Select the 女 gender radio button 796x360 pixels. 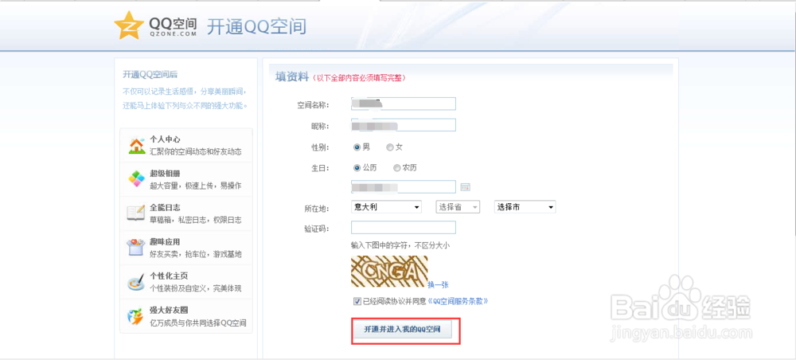tap(390, 147)
